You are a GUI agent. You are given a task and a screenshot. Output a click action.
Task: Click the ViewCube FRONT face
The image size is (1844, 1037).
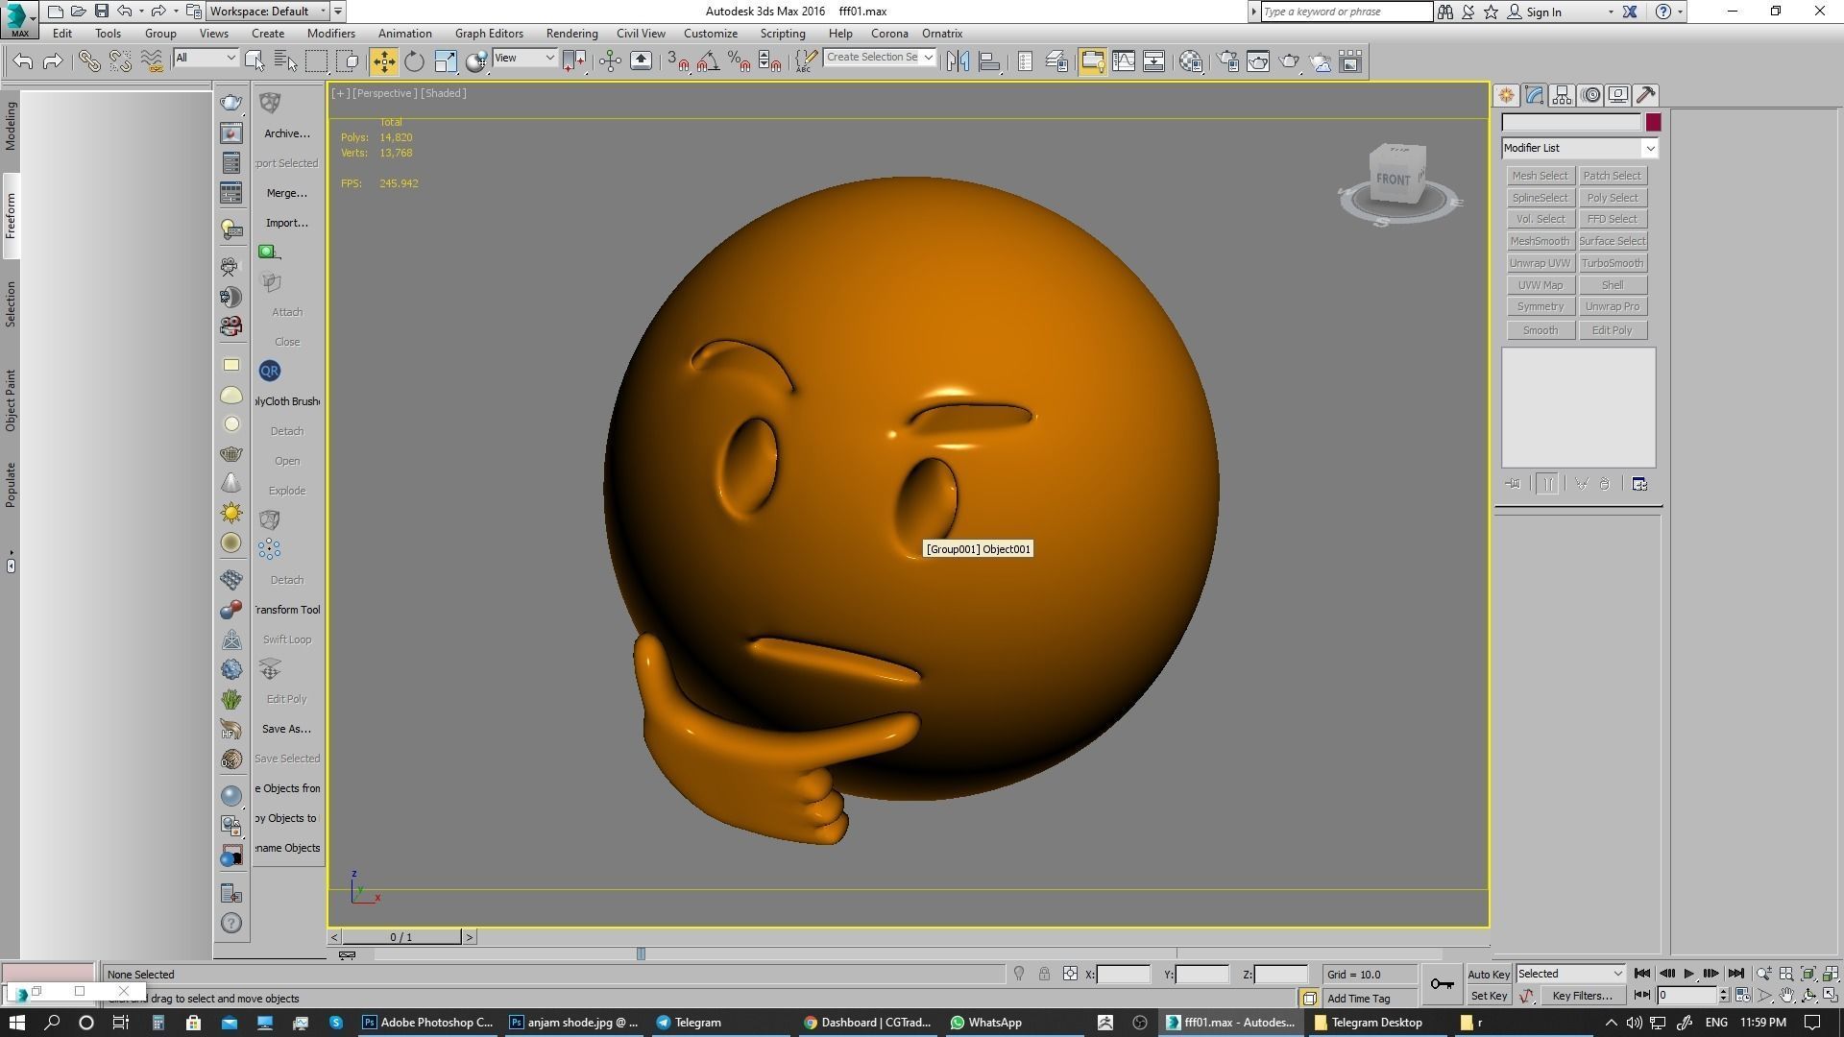pos(1393,180)
